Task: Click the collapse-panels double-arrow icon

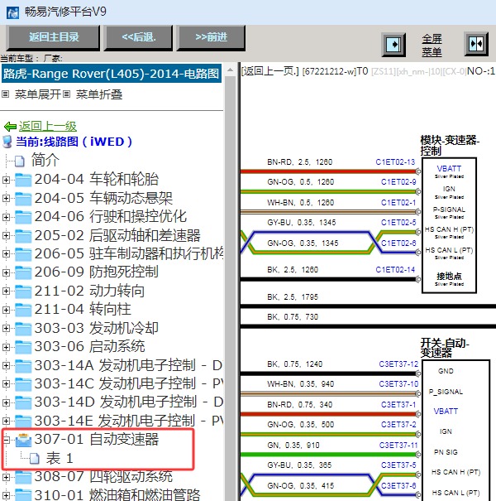Action: pos(476,44)
